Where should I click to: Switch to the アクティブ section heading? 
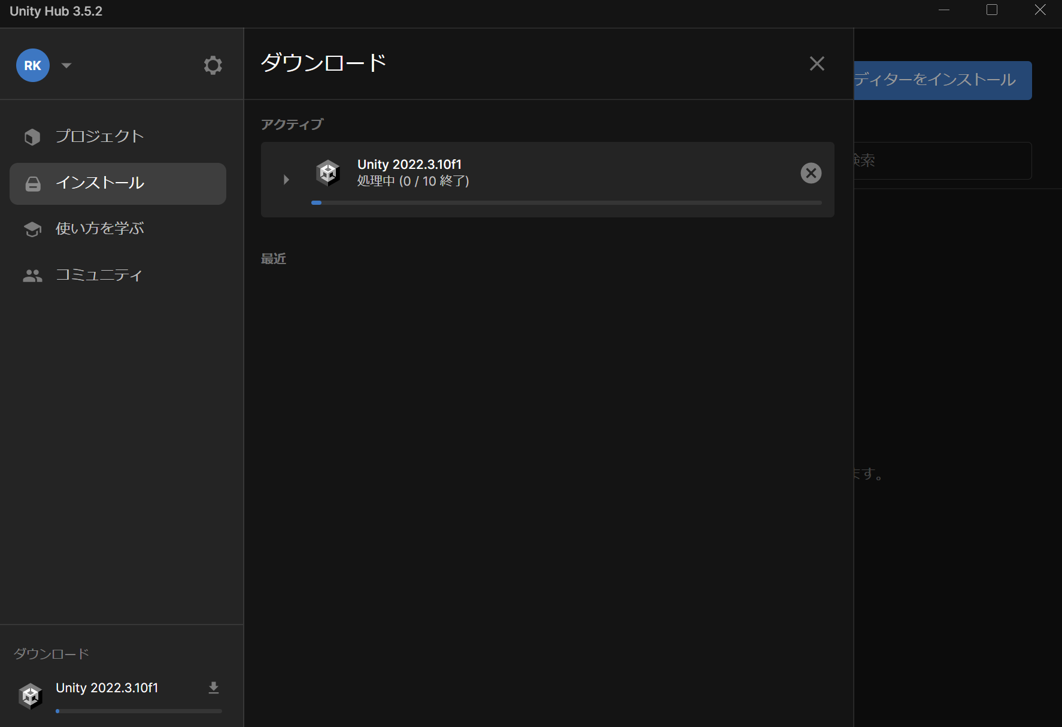point(292,124)
